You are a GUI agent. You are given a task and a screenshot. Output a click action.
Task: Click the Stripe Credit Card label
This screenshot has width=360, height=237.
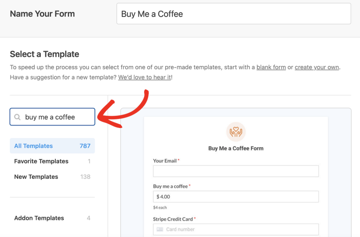[x=173, y=219]
